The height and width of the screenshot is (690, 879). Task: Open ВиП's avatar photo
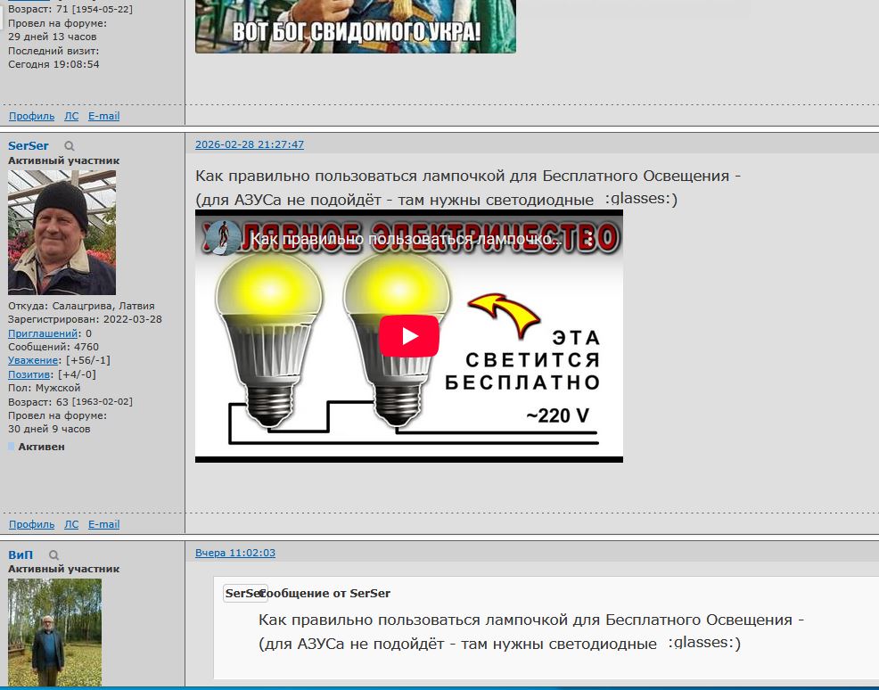pos(55,632)
